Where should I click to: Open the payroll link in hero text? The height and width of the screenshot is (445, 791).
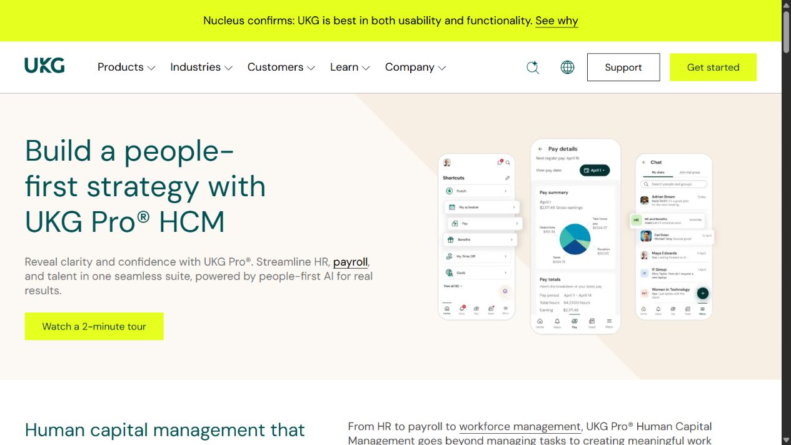click(x=351, y=262)
